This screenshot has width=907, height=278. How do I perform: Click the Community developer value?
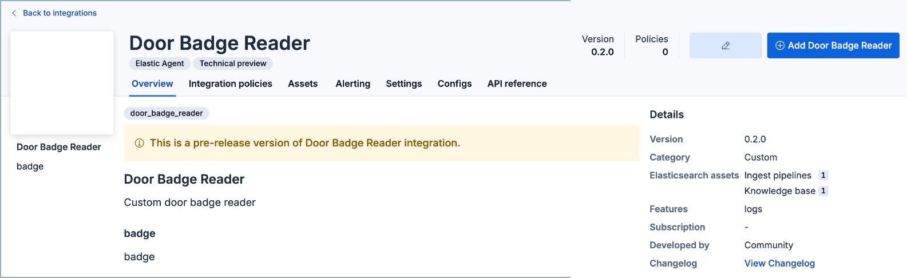[x=769, y=245]
